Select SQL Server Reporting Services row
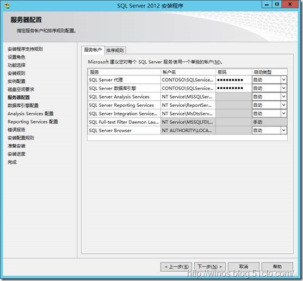Image resolution: width=303 pixels, height=281 pixels. pyautogui.click(x=124, y=105)
